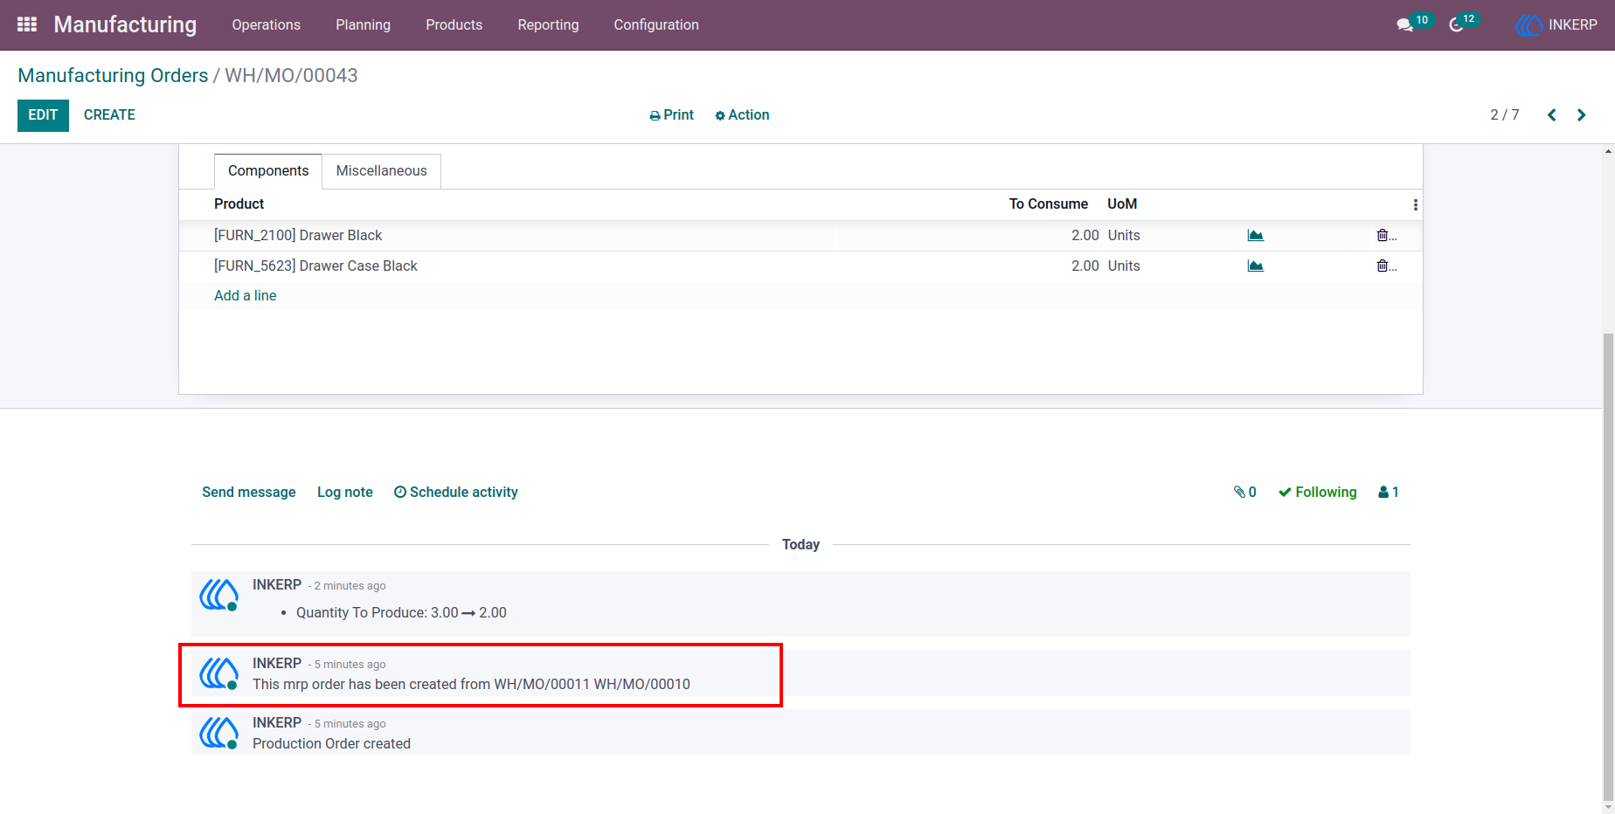The width and height of the screenshot is (1615, 814).
Task: Click the [FURN_5623] Drawer Case Black product cell
Action: [315, 266]
